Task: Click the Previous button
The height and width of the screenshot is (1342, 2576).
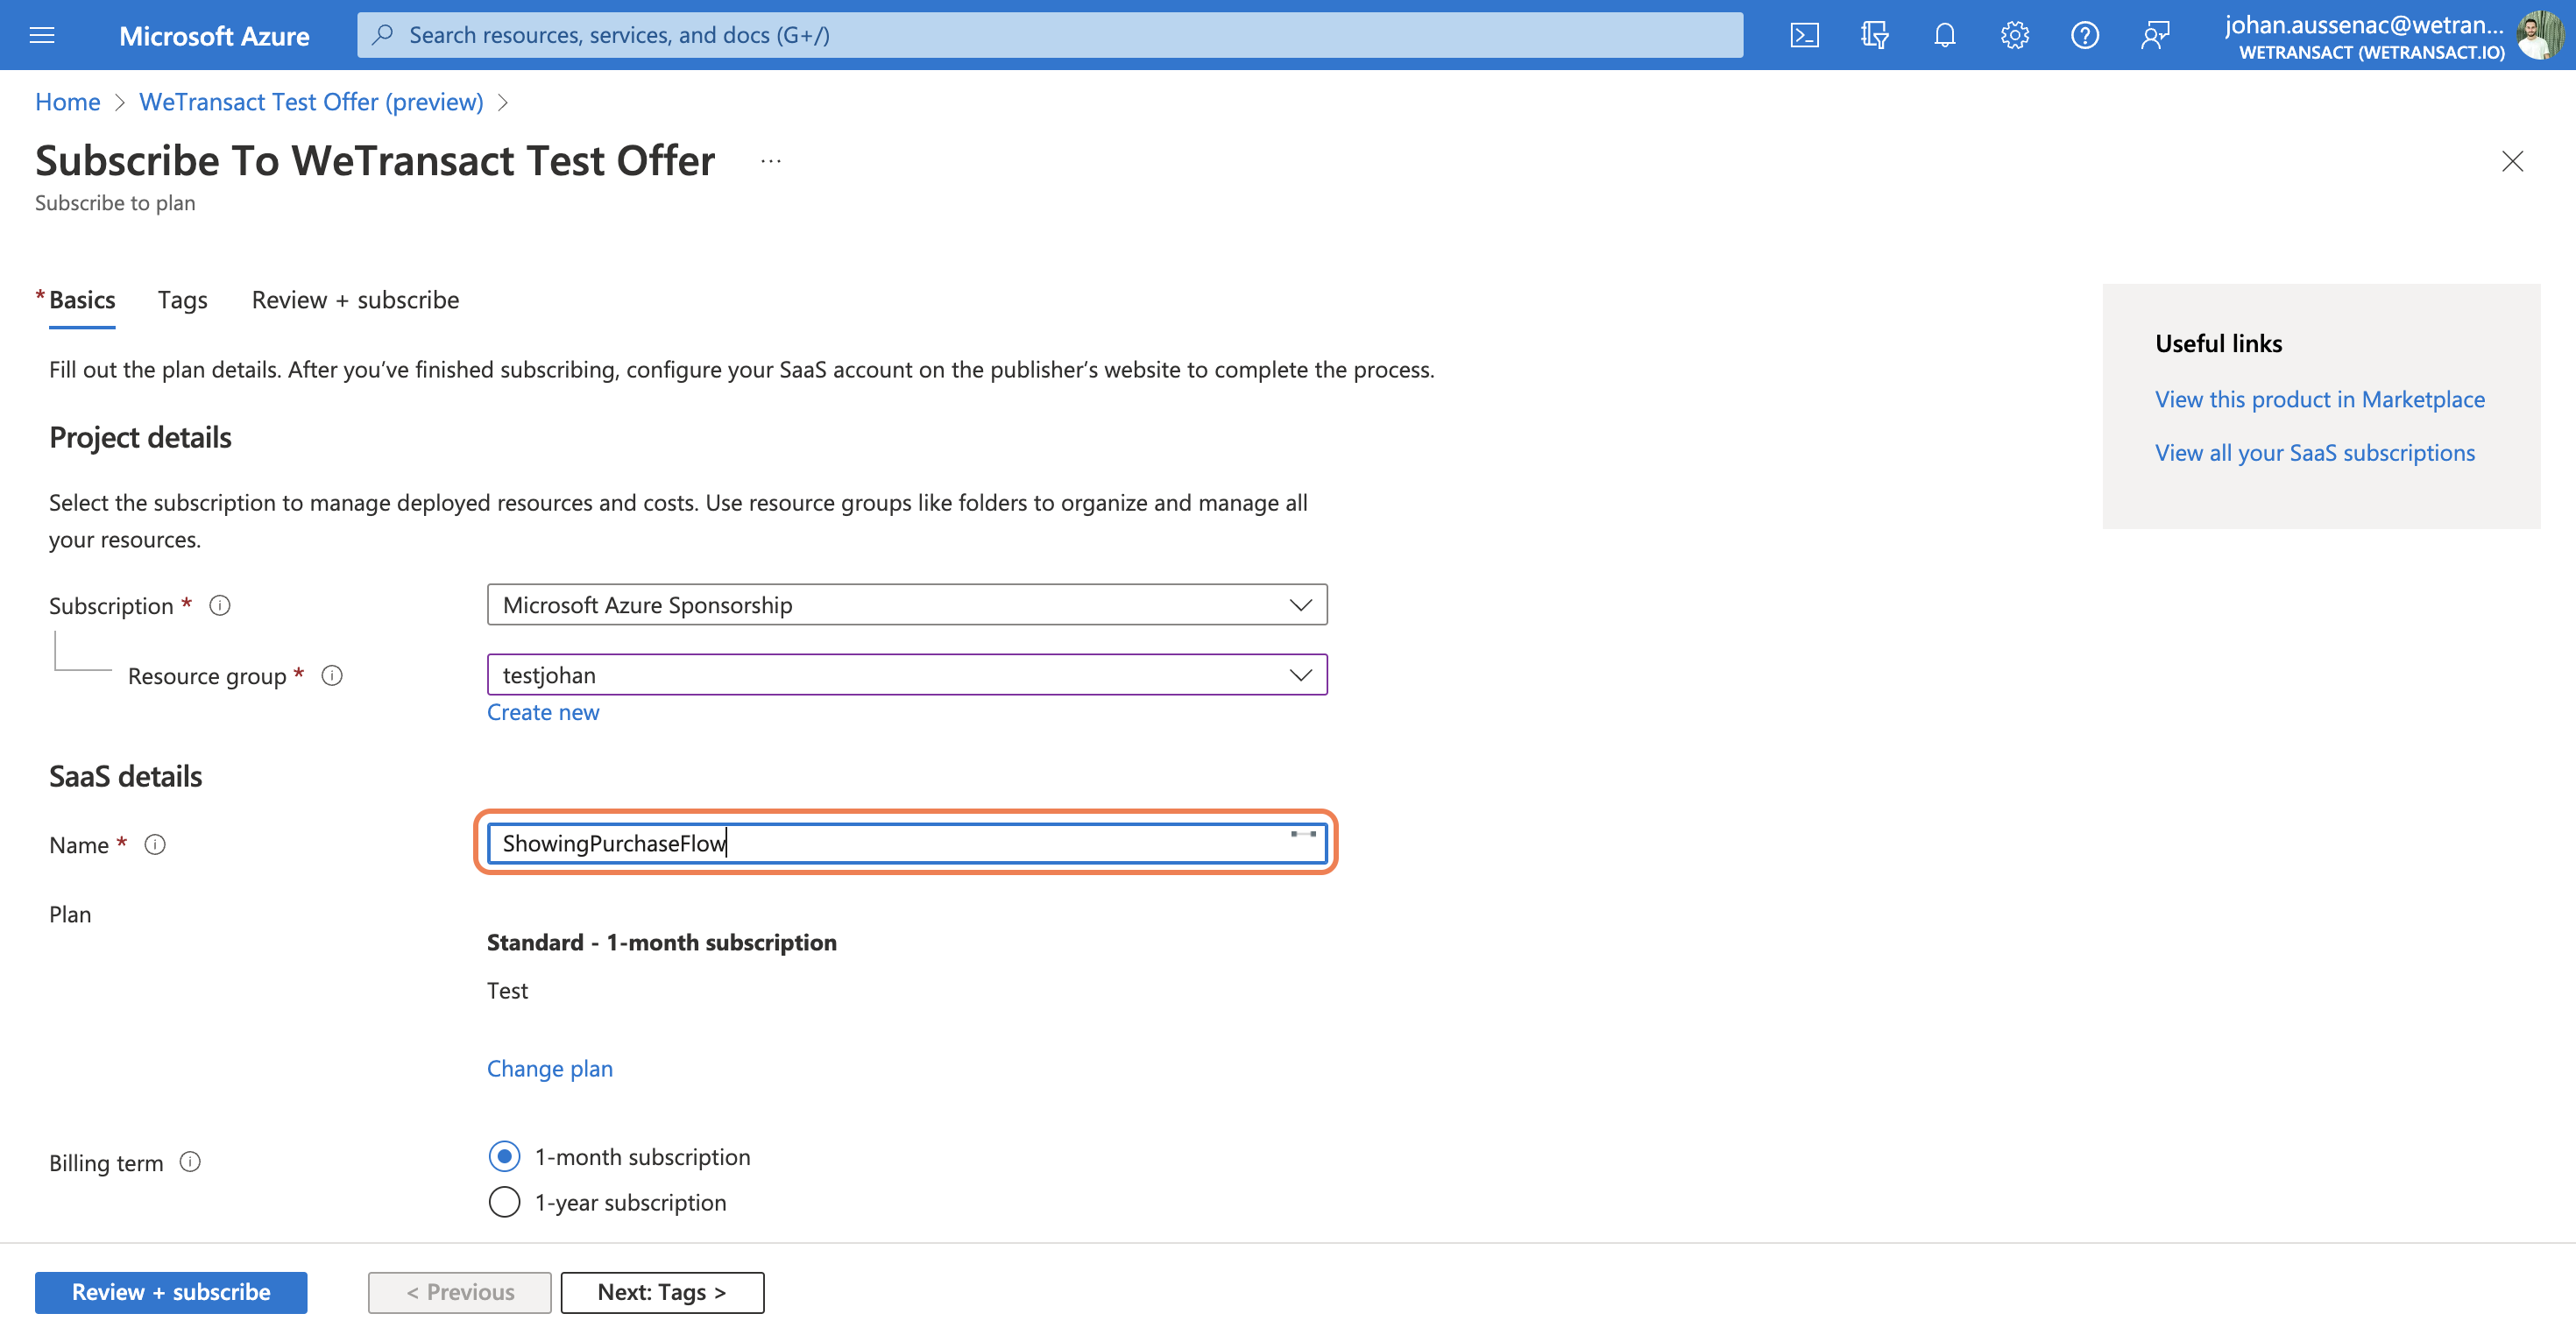Action: pyautogui.click(x=460, y=1292)
